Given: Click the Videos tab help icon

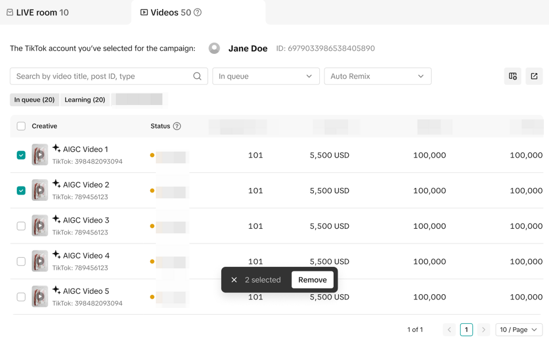Looking at the screenshot, I should [197, 12].
